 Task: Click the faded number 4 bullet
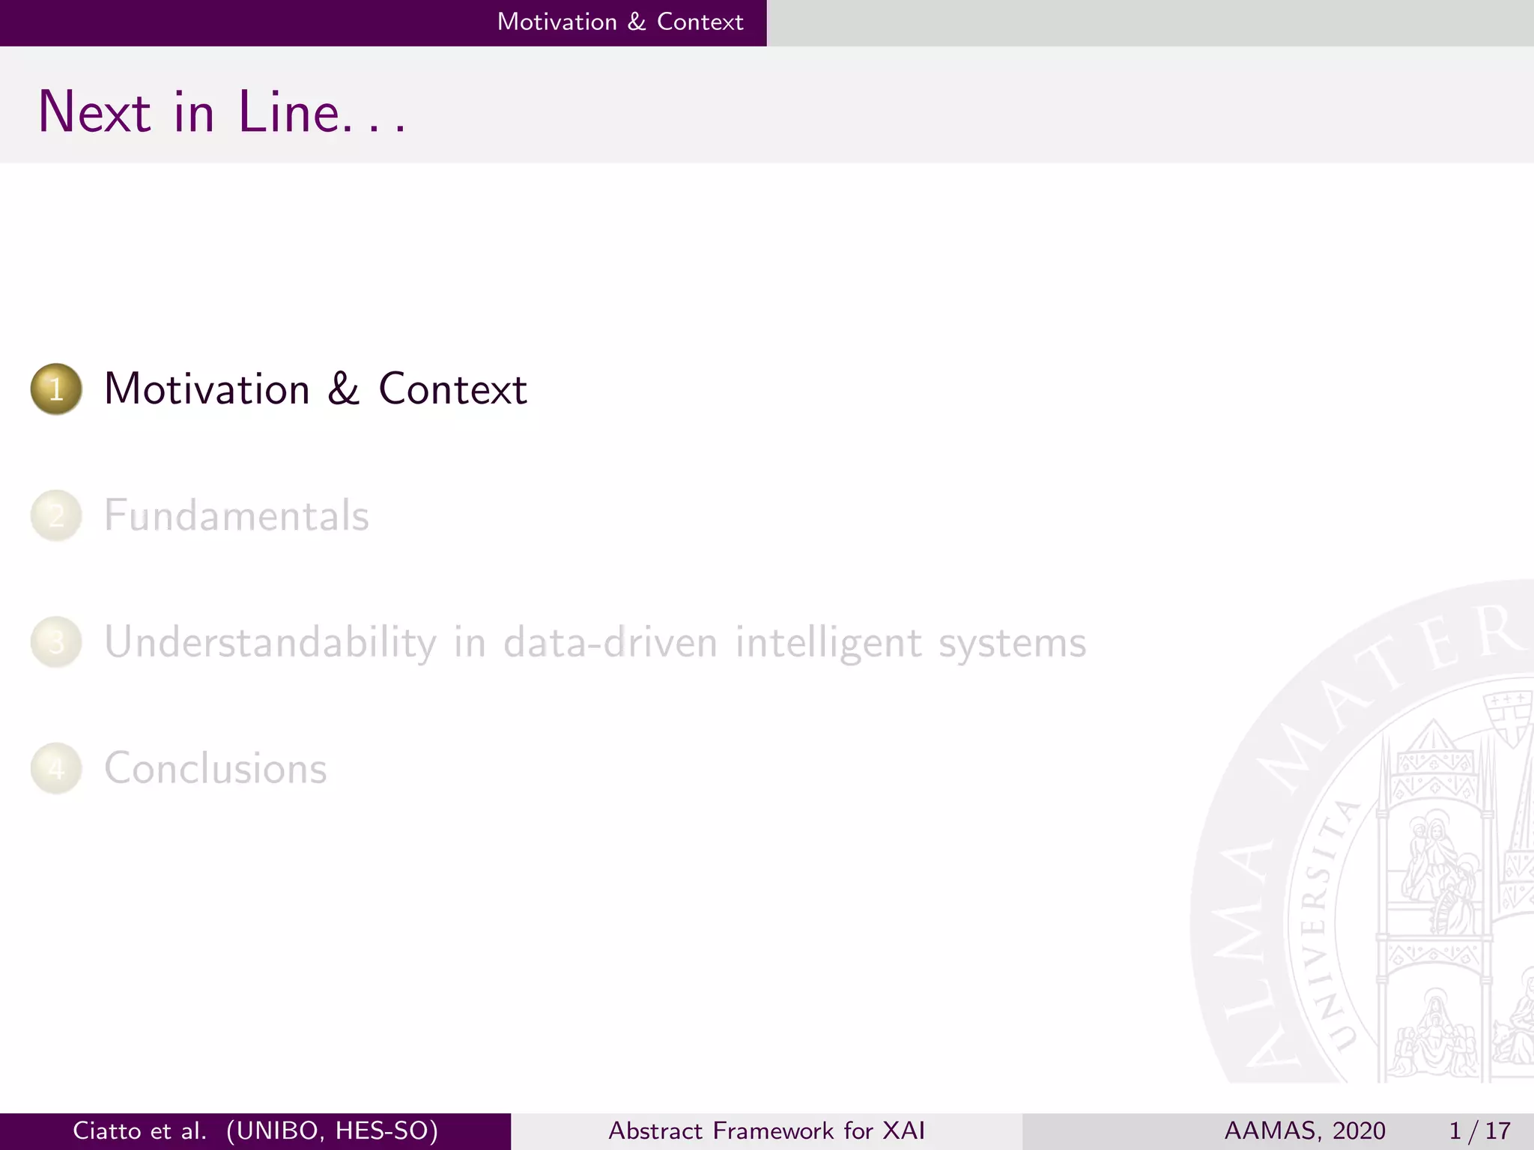click(56, 769)
